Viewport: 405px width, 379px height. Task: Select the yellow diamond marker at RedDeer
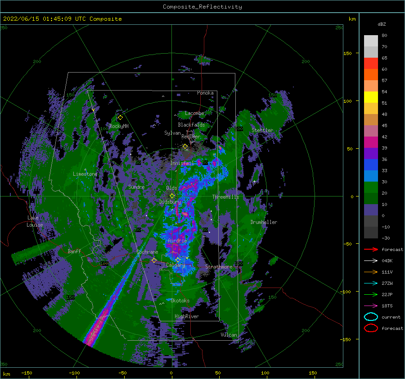(185, 146)
